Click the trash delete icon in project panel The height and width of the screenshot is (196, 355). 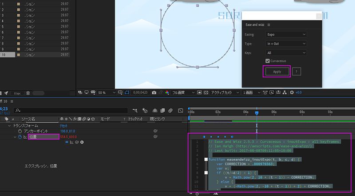click(x=28, y=93)
